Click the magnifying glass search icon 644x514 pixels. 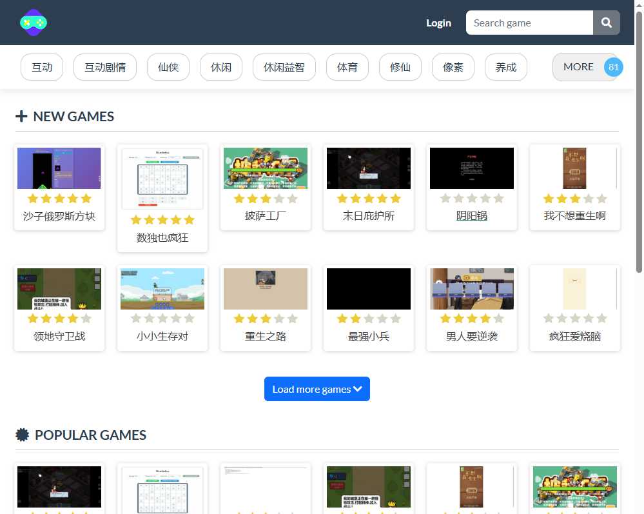click(606, 22)
